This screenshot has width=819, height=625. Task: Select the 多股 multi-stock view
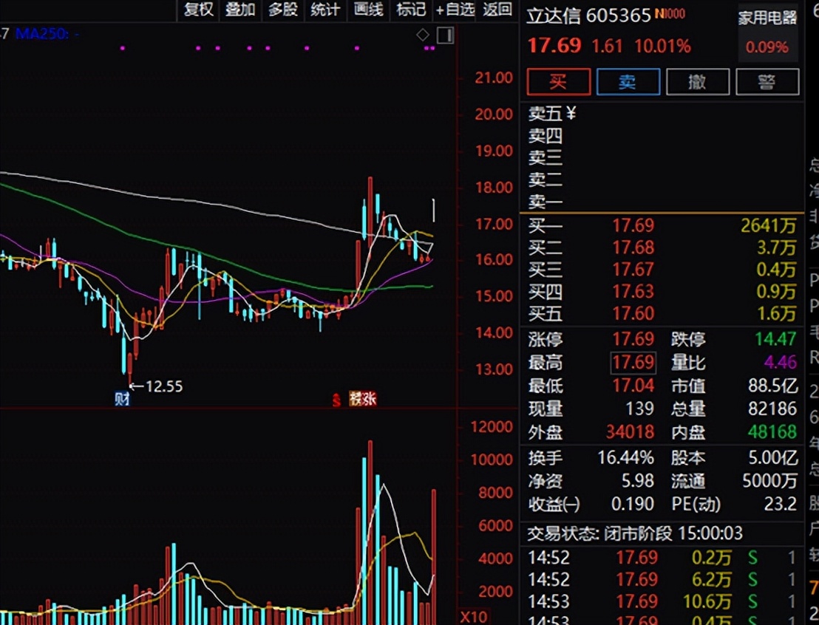click(283, 10)
